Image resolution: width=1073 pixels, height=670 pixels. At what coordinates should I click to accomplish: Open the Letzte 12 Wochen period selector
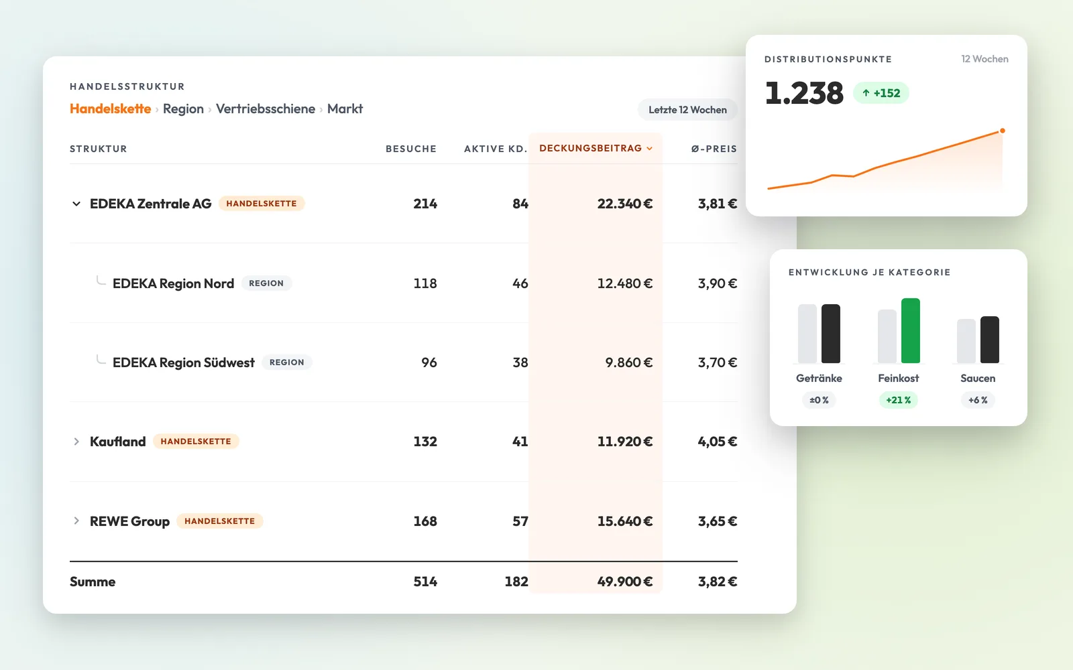pos(687,110)
